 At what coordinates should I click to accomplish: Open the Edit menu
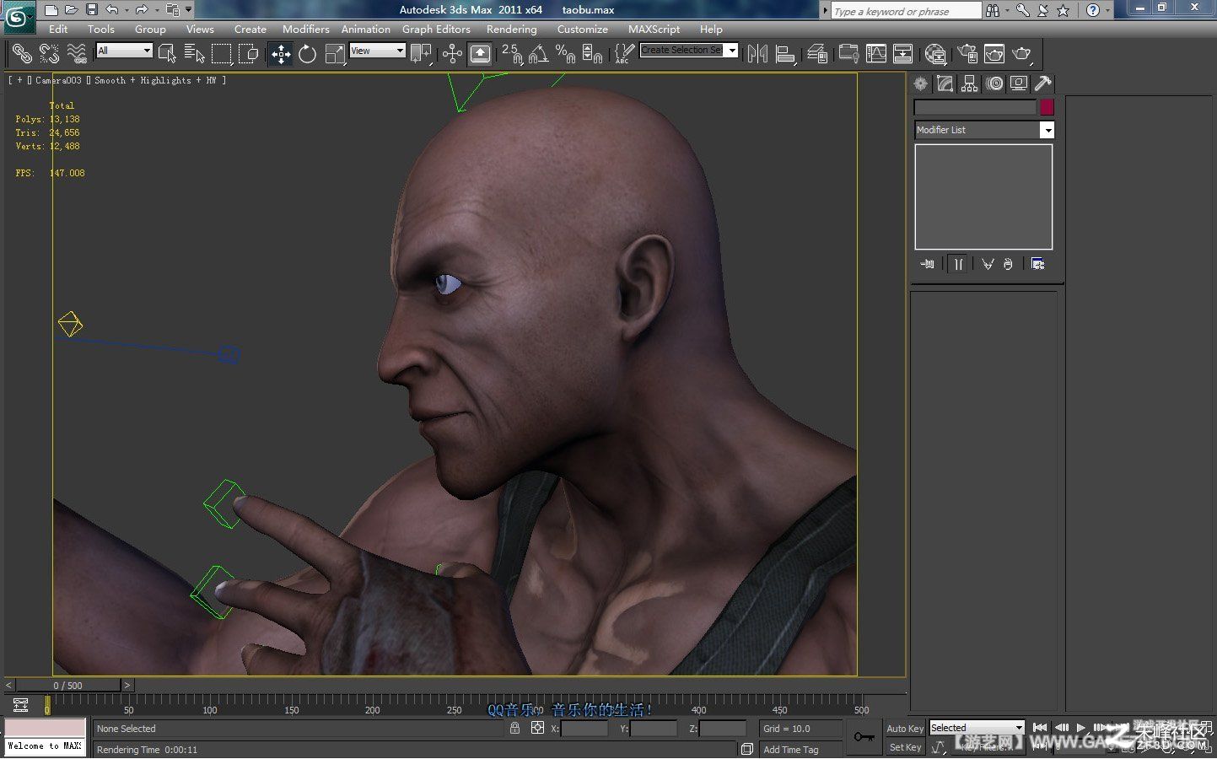(x=58, y=29)
